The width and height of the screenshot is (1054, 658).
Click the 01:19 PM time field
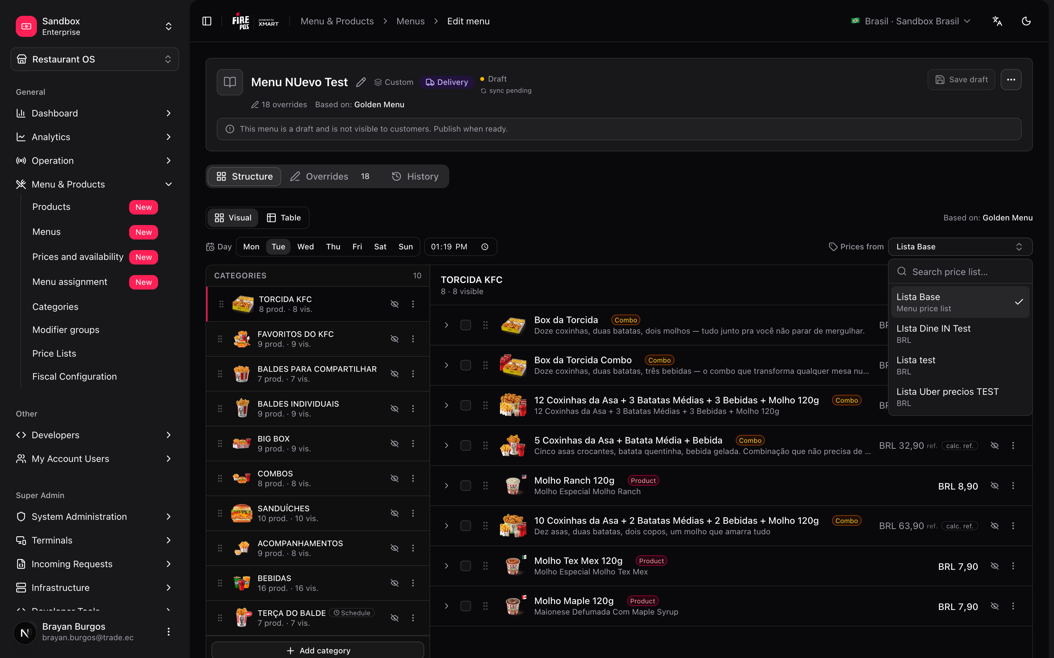coord(460,247)
